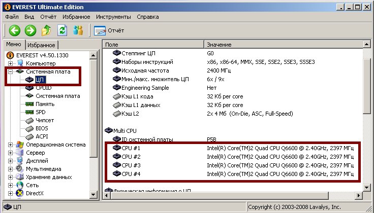Click the green Back arrow toolbar icon
This screenshot has width=374, height=213.
(x=15, y=30)
